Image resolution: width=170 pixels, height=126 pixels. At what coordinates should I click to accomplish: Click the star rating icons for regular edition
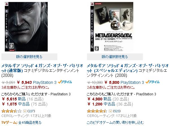pos(12,111)
